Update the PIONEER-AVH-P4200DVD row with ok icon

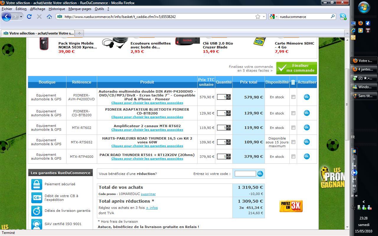tap(307, 97)
